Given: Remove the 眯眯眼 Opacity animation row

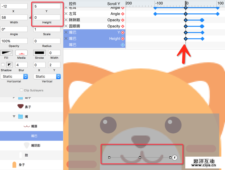Looking at the screenshot, I should pyautogui.click(x=66, y=20).
